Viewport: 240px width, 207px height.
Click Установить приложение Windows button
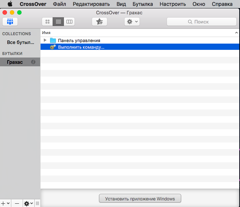click(x=140, y=199)
